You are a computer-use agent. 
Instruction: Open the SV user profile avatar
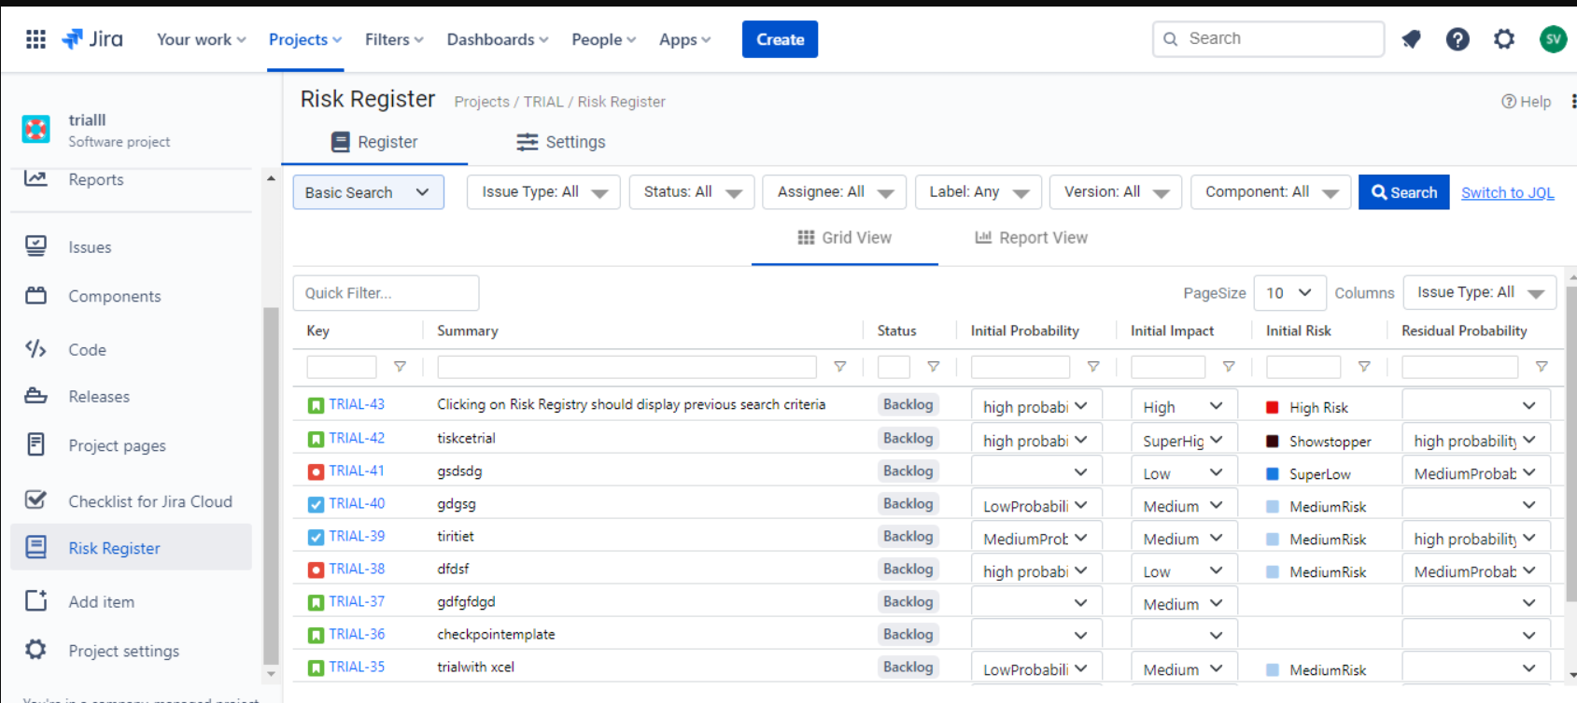(1553, 39)
